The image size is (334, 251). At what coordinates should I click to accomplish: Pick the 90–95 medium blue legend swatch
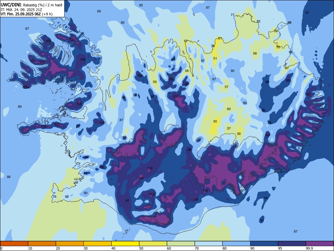coord(264,244)
